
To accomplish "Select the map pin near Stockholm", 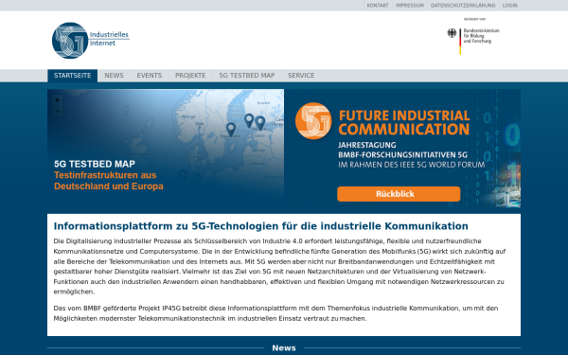I will [231, 130].
